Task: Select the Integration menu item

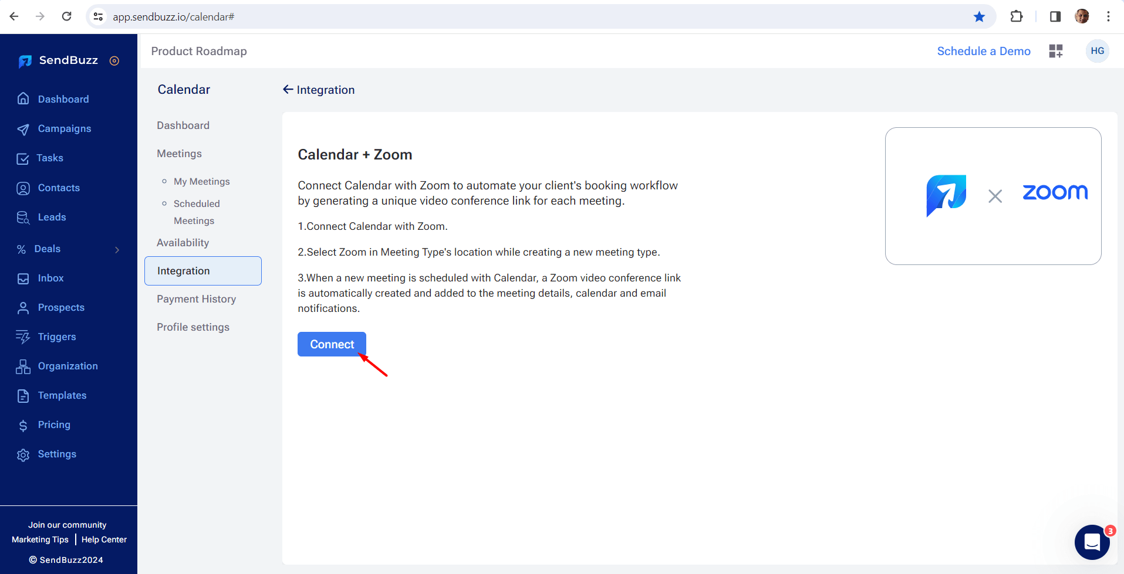Action: click(203, 271)
